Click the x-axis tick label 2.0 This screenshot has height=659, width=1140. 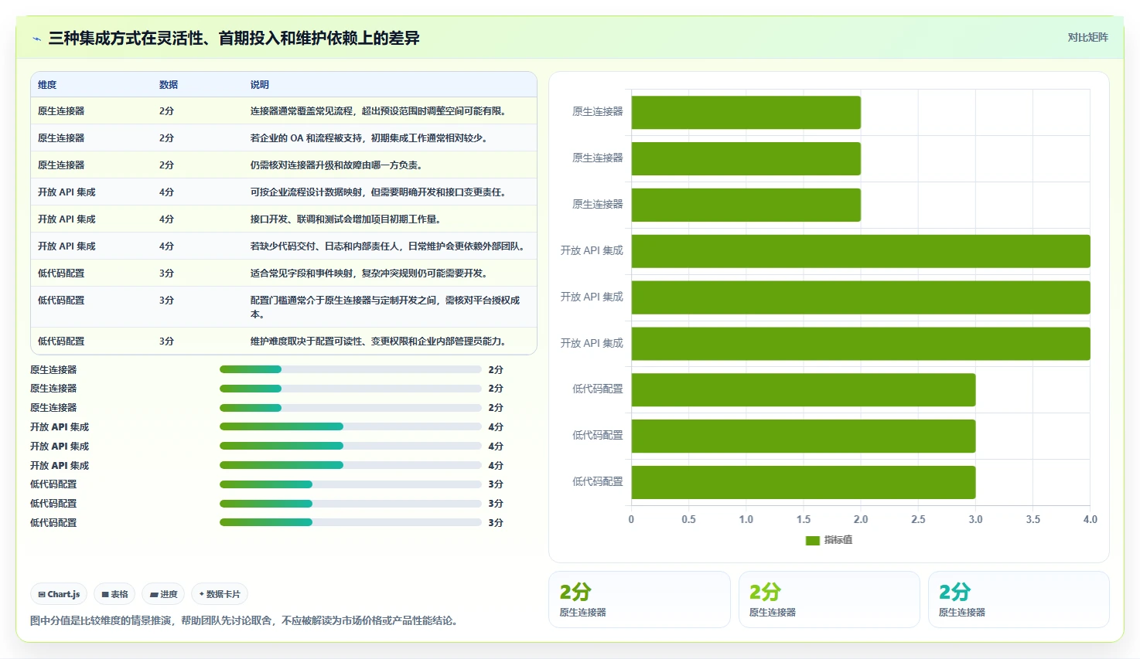pos(861,520)
